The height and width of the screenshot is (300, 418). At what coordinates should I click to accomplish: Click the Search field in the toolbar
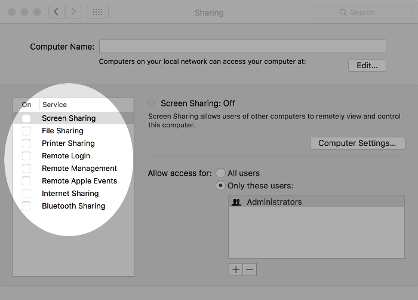coord(363,13)
